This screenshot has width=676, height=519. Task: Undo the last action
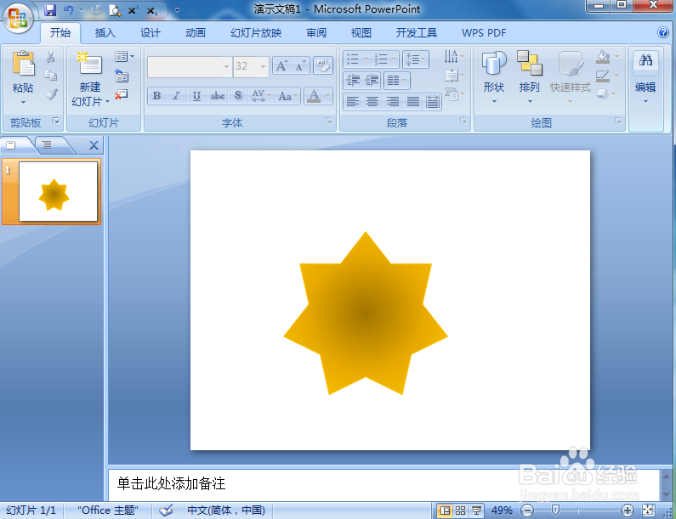(x=69, y=10)
